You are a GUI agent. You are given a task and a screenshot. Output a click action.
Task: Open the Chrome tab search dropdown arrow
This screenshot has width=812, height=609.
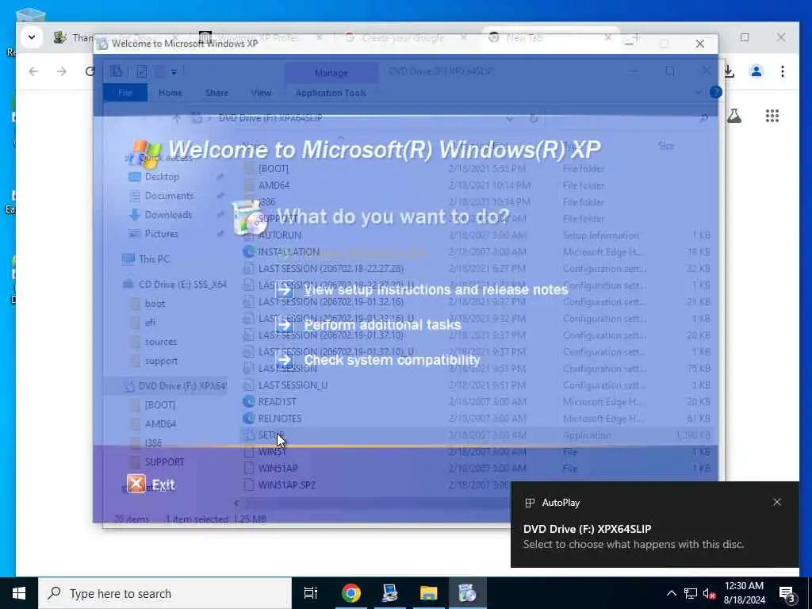pyautogui.click(x=32, y=37)
